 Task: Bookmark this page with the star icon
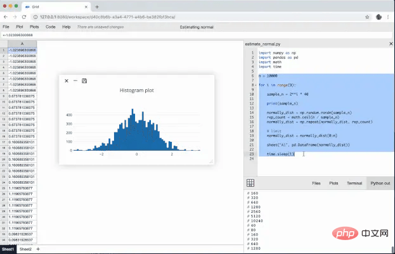[367, 17]
